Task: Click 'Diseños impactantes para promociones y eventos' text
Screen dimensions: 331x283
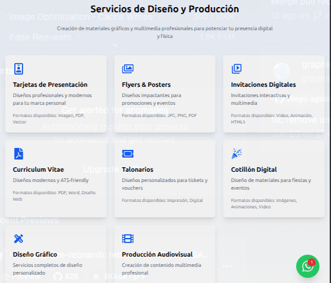Action: click(151, 99)
